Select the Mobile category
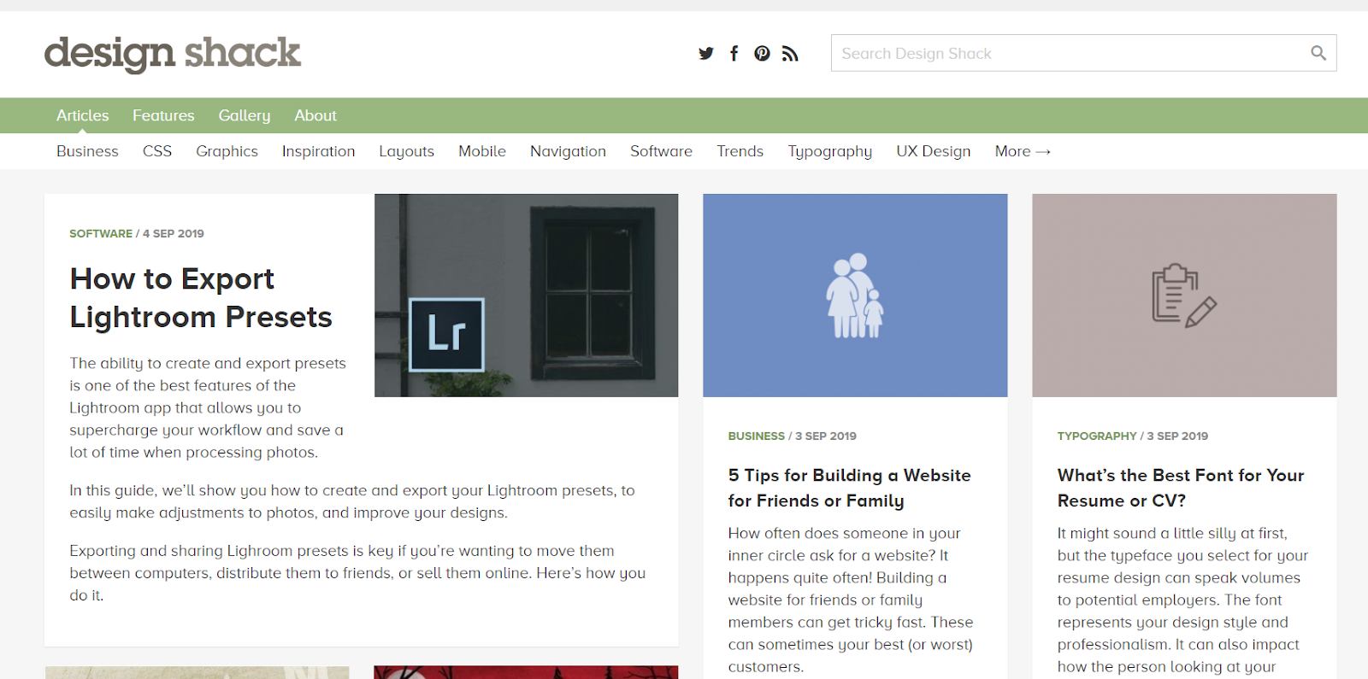This screenshot has height=679, width=1368. 482,151
